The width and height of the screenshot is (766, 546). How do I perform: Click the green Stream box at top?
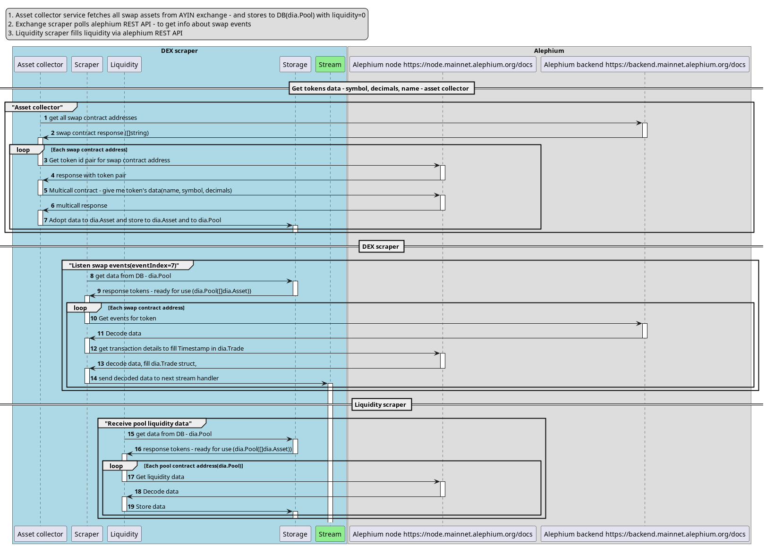click(330, 65)
